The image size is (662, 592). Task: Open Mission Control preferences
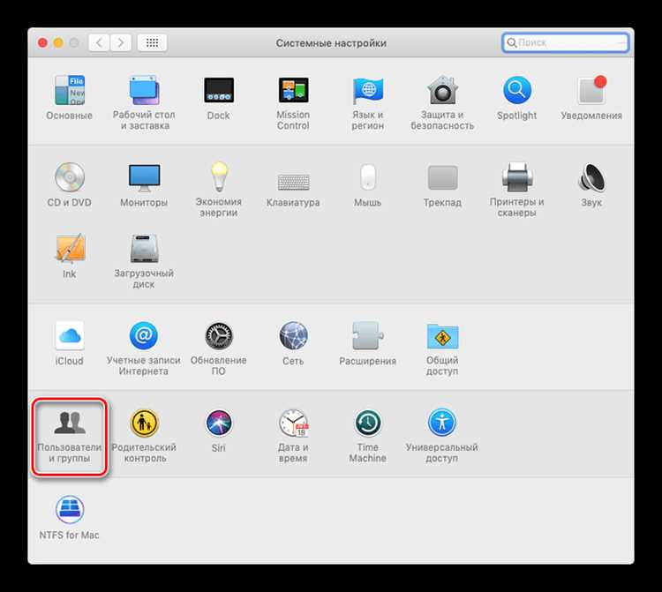293,103
